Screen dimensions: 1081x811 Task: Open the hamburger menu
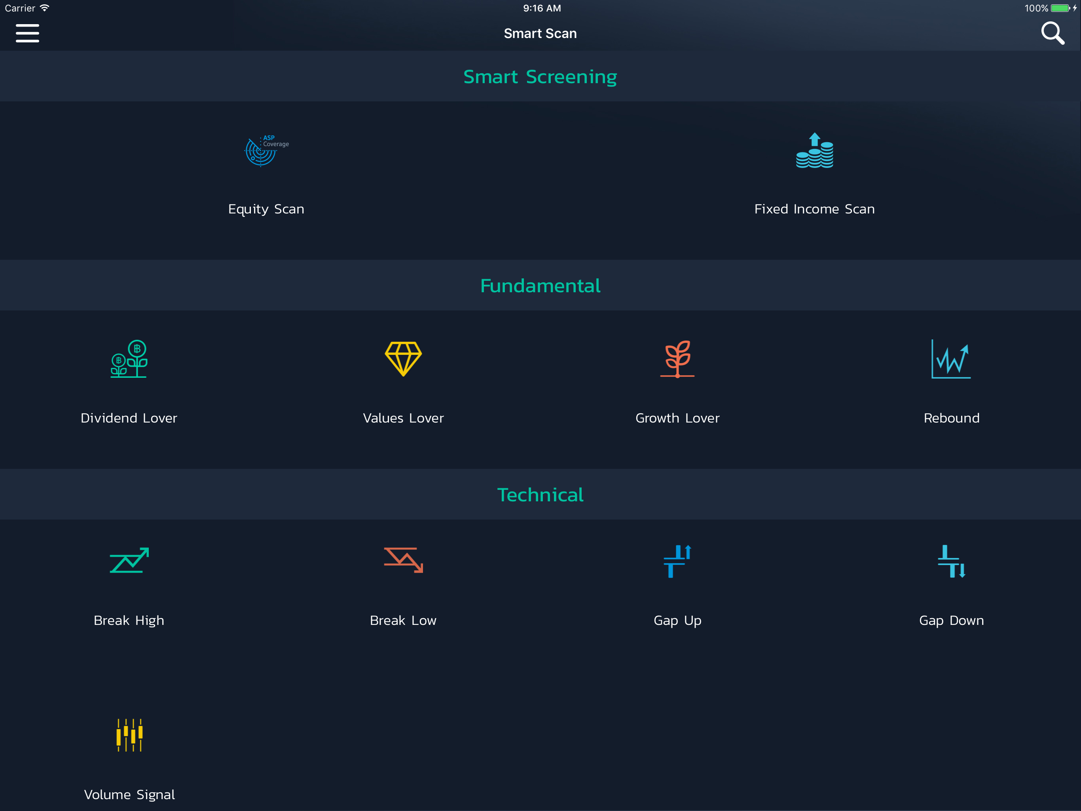27,33
